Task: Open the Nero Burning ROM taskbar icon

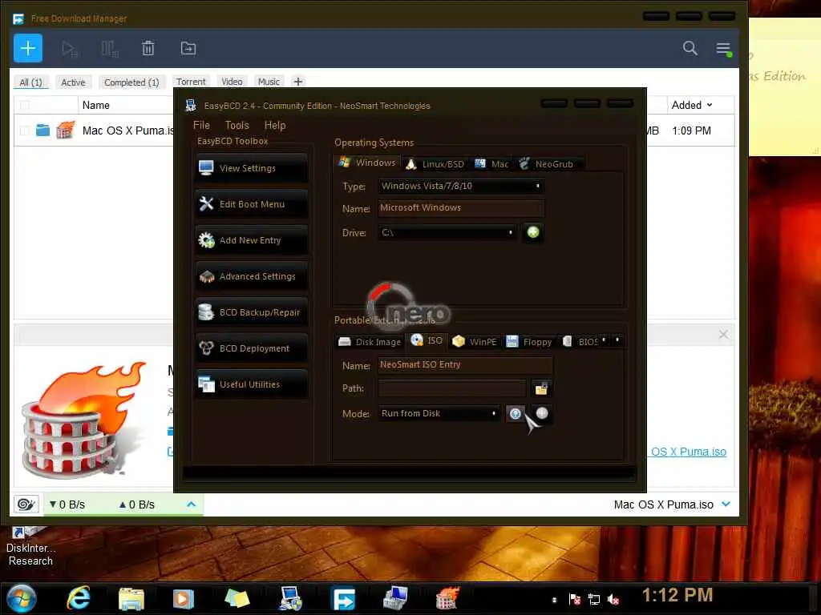Action: (448, 598)
